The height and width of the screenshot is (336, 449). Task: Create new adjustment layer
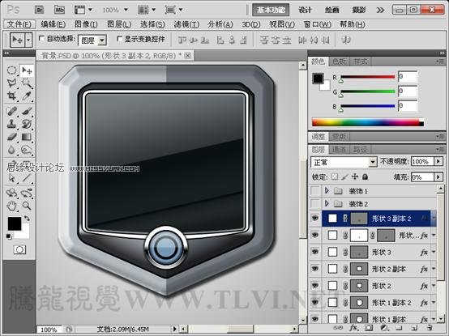coord(384,328)
